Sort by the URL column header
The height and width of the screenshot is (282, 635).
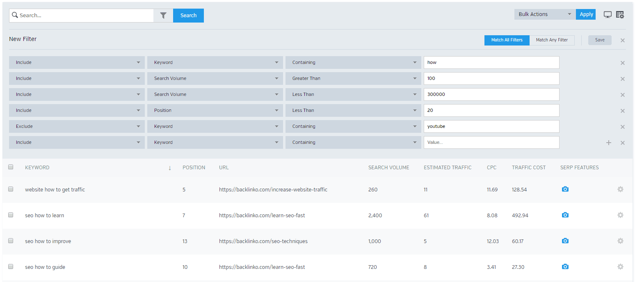pos(224,168)
